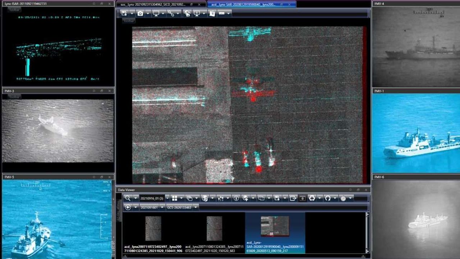This screenshot has width=460, height=259.
Task: Select the acd_Lynx SAR tab
Action: (x=248, y=4)
